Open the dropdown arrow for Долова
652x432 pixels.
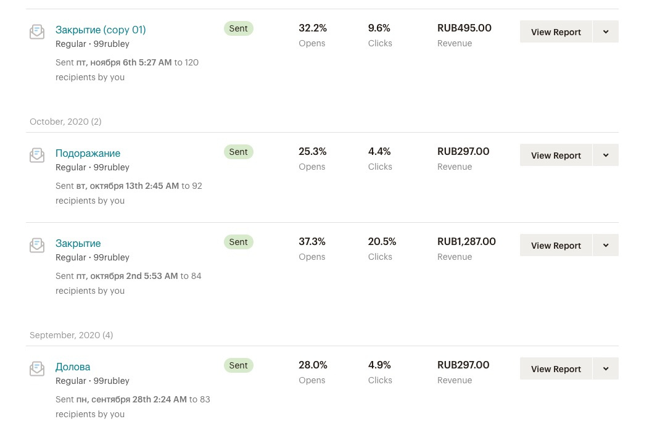click(606, 369)
